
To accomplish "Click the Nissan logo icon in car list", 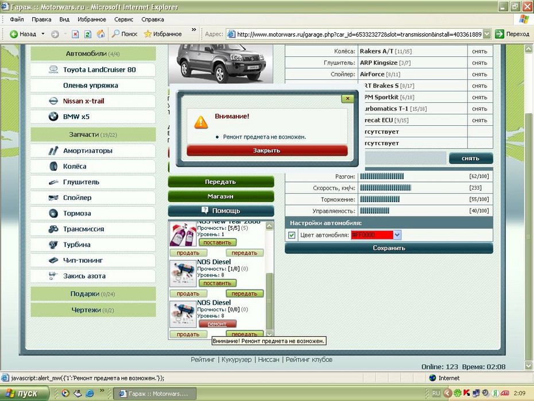I will click(x=53, y=101).
